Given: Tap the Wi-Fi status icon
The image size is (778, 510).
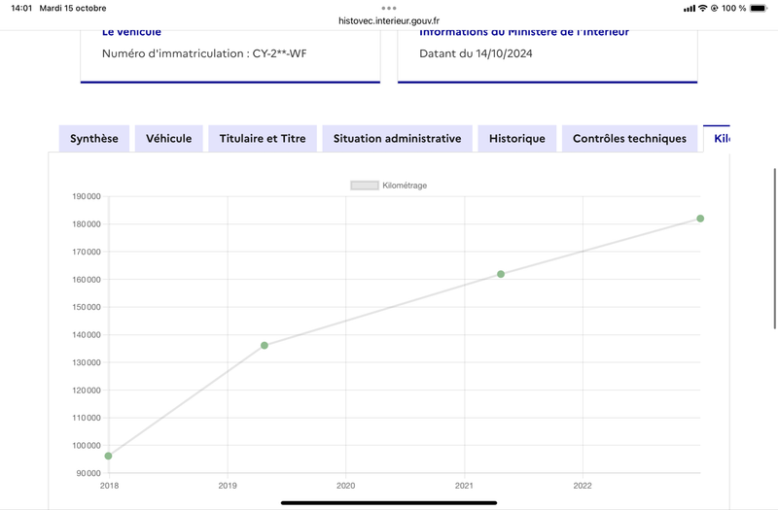Looking at the screenshot, I should coord(702,8).
